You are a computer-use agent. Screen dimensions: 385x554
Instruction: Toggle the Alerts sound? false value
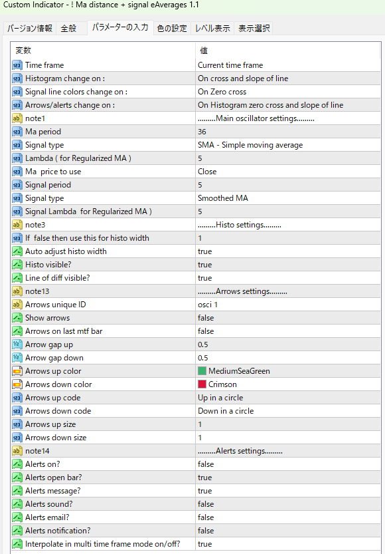288,504
